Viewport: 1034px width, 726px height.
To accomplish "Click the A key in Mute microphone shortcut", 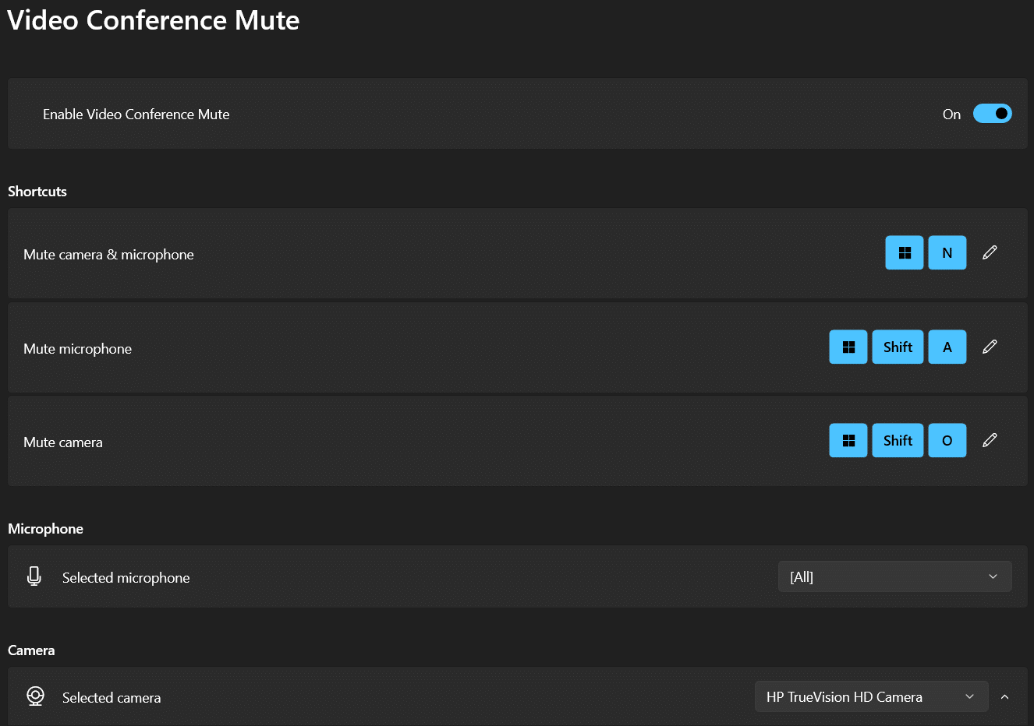I will pos(947,347).
